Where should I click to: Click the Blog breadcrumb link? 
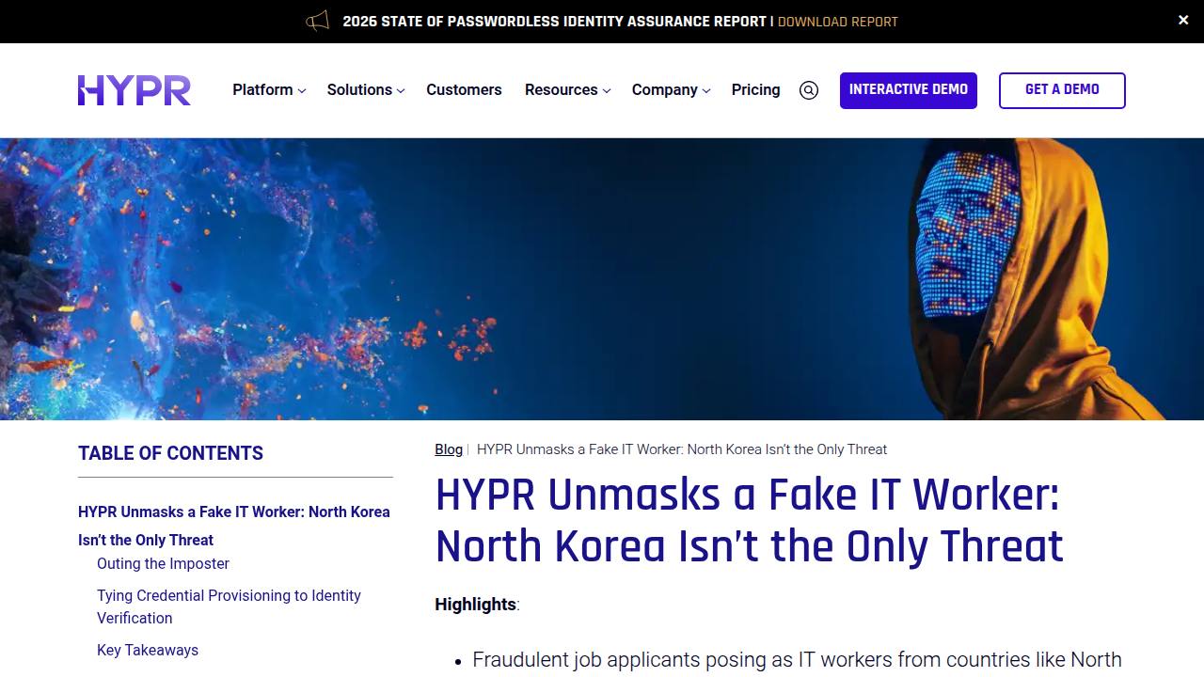[449, 449]
